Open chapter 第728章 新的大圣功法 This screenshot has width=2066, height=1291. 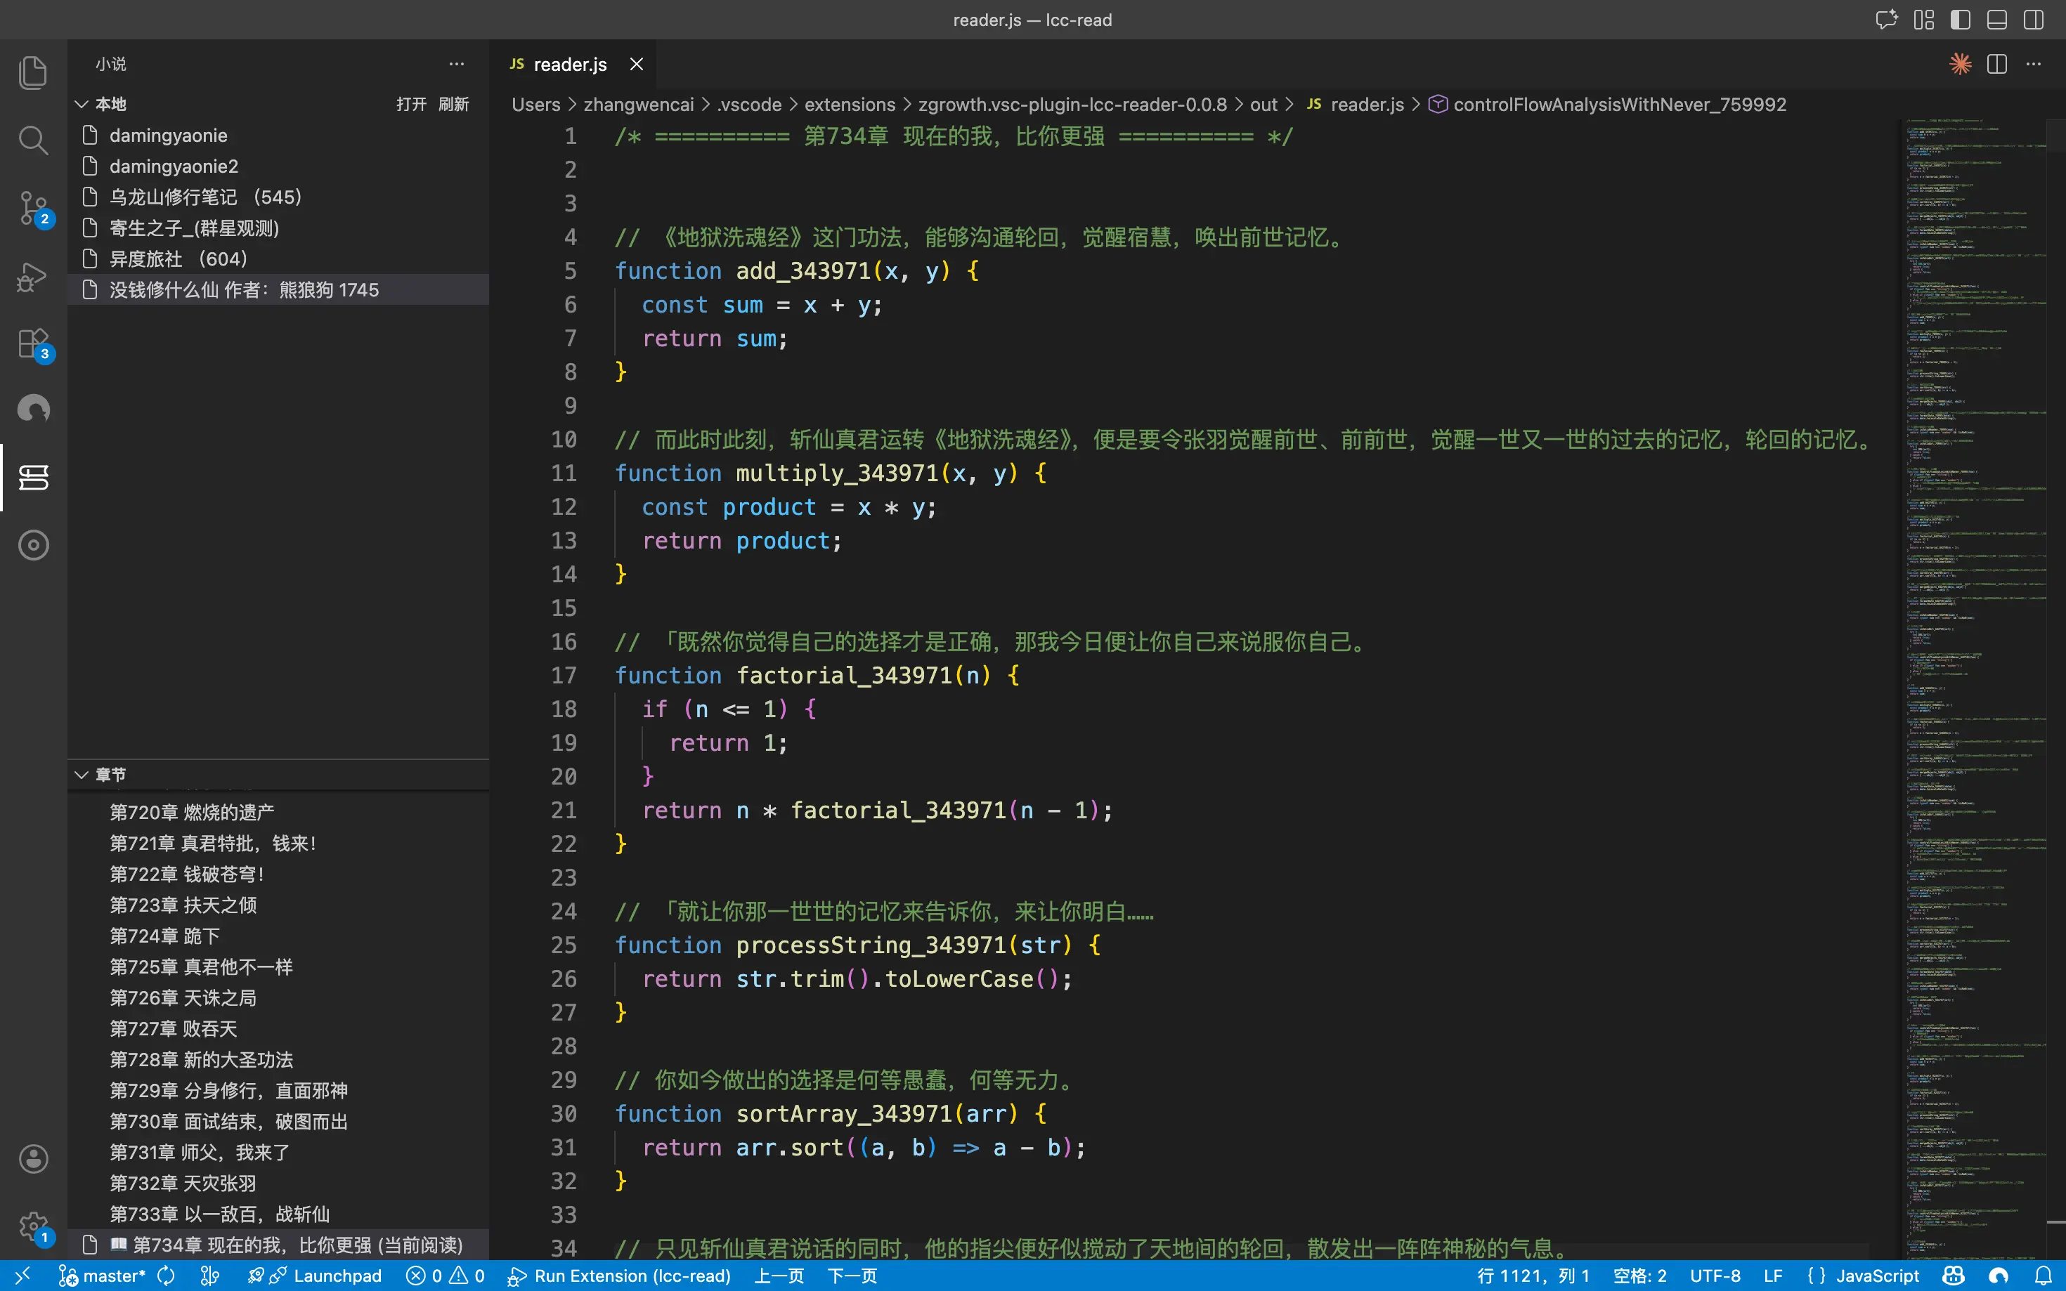202,1060
